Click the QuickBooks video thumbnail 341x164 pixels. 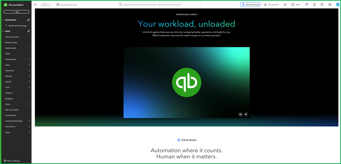[x=187, y=83]
